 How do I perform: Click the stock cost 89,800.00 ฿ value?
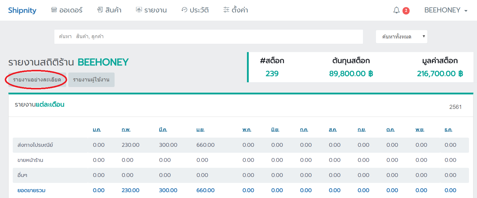[351, 74]
